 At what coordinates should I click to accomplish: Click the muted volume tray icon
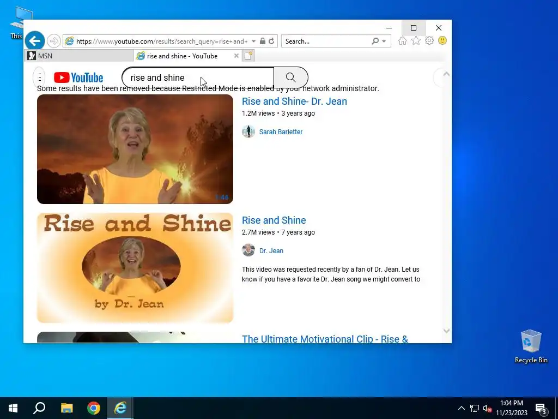pyautogui.click(x=487, y=408)
